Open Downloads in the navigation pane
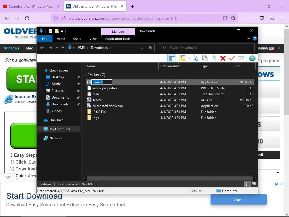Screen dimensions: 289x217 pos(60,104)
